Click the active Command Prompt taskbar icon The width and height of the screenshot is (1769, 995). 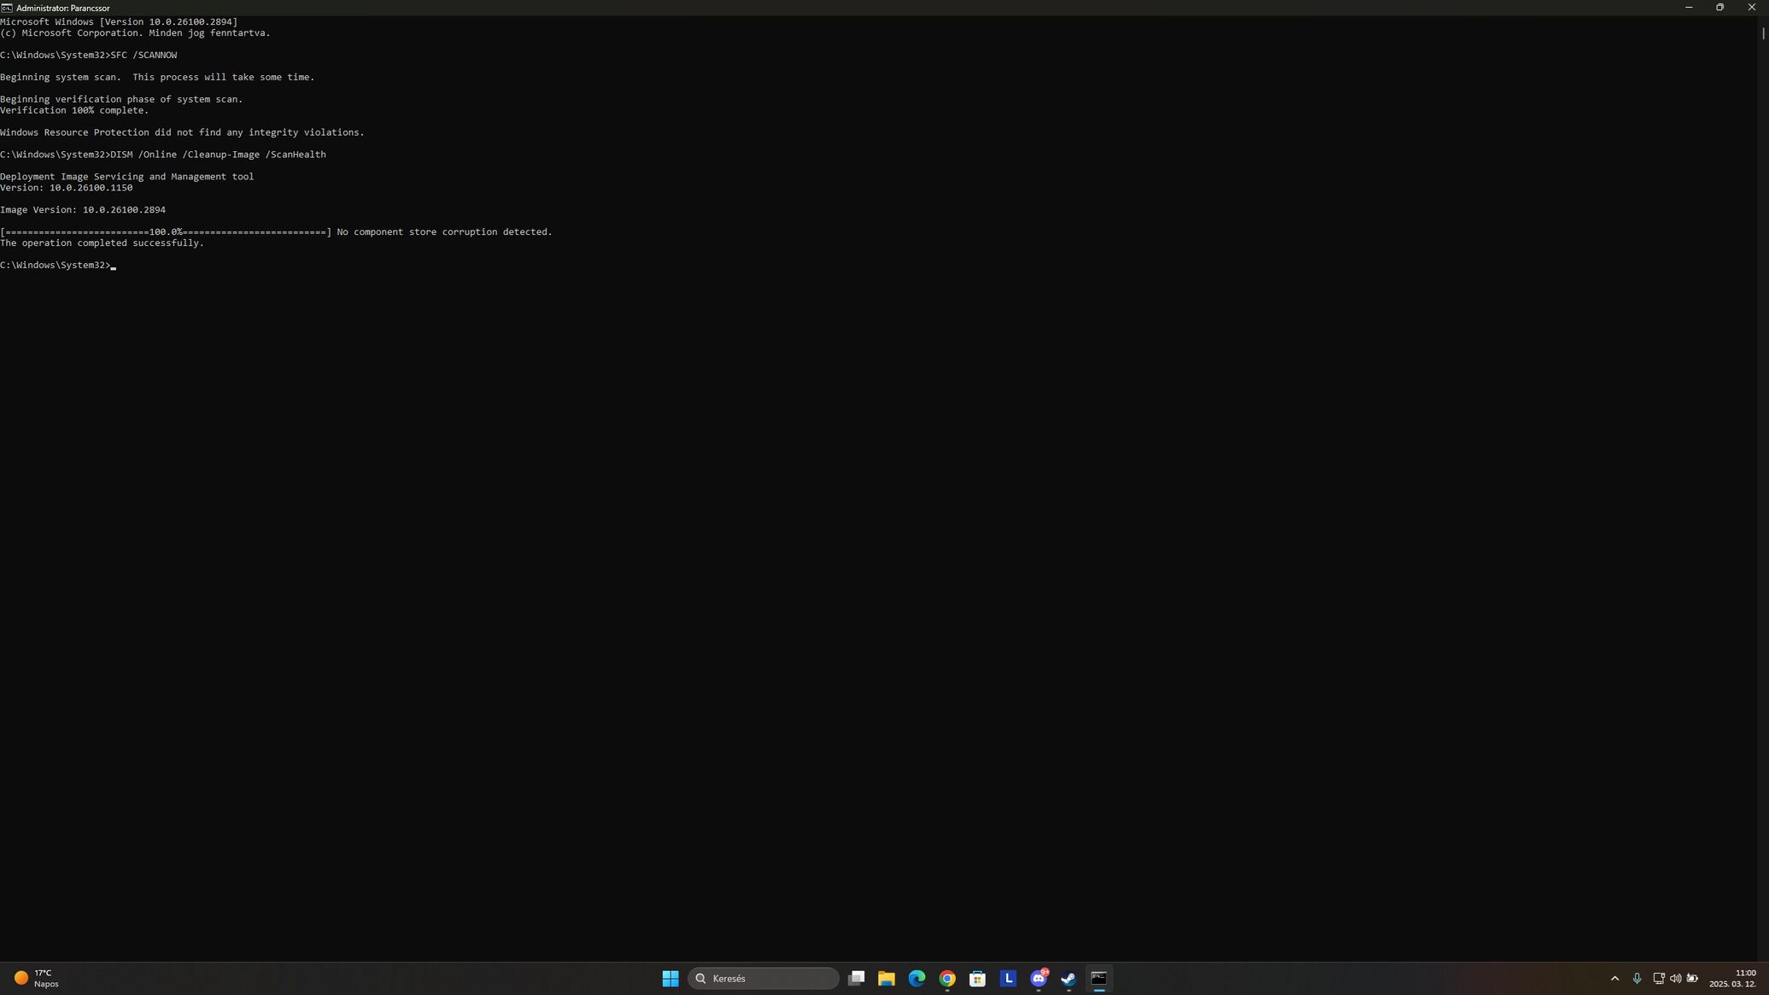[x=1099, y=978]
